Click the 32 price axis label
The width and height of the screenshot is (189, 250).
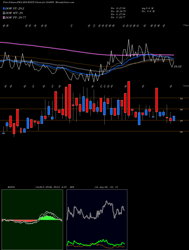click(181, 99)
